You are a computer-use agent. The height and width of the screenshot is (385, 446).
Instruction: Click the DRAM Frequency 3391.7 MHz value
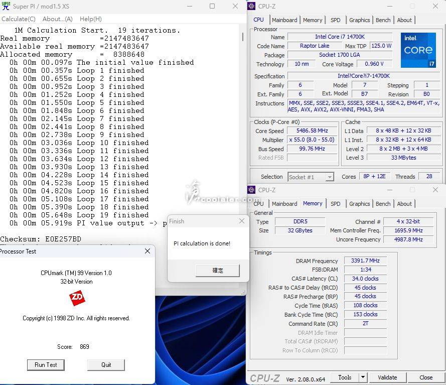point(365,261)
